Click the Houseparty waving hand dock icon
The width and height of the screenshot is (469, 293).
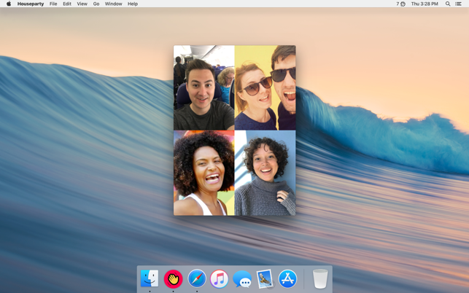pos(173,278)
